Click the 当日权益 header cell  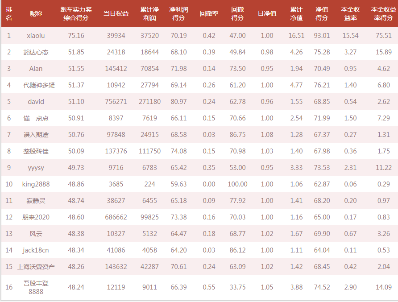[116, 14]
